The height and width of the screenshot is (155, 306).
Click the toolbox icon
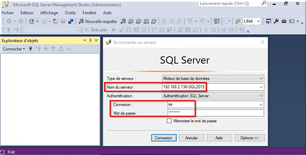click(x=284, y=21)
